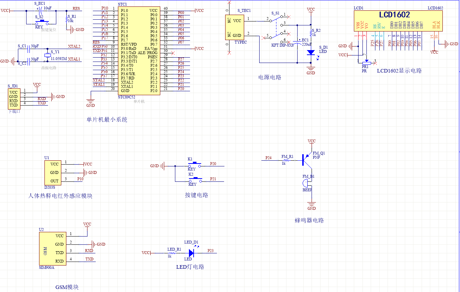
Task: Click the S_S1 power switch component
Action: coord(278,27)
